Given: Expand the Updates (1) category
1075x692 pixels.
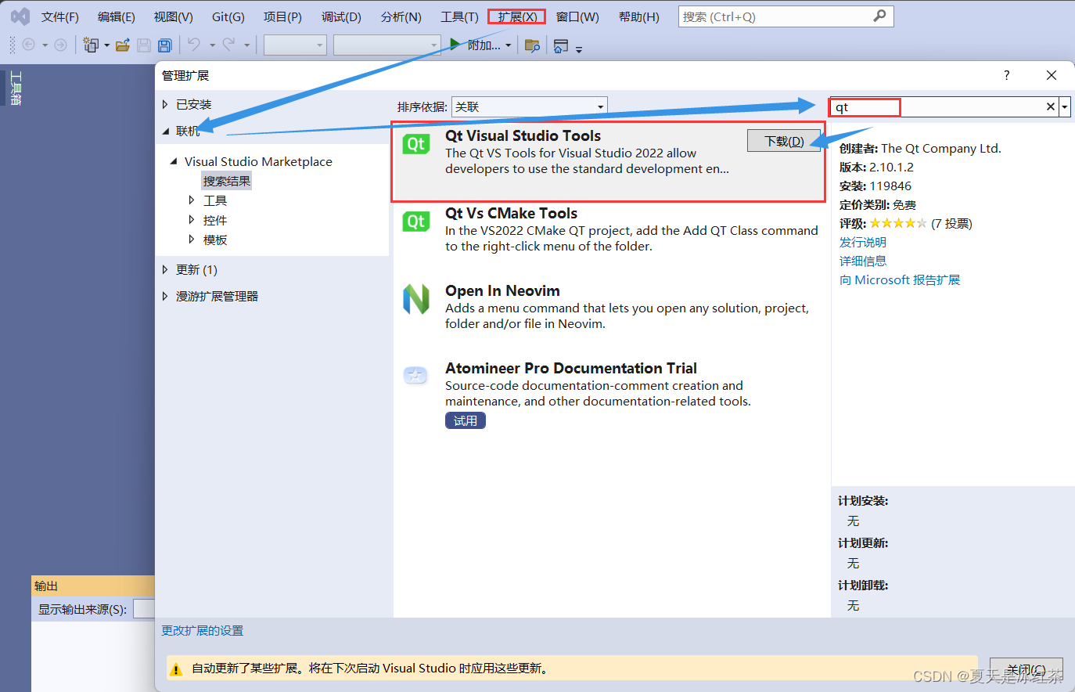Looking at the screenshot, I should coord(165,269).
